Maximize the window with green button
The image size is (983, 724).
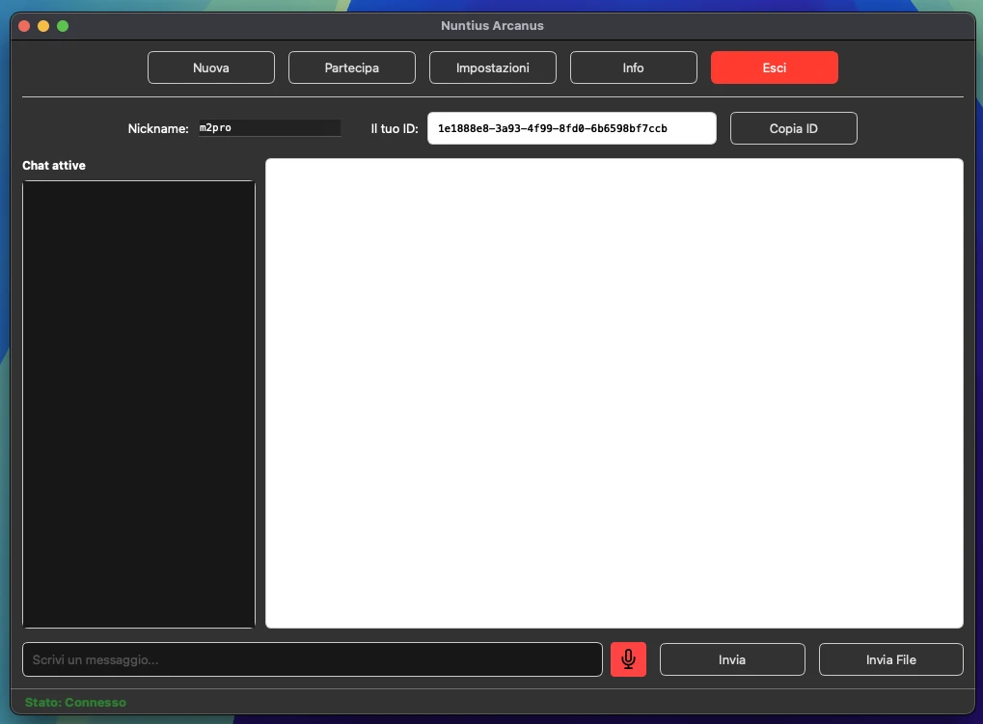tap(63, 26)
